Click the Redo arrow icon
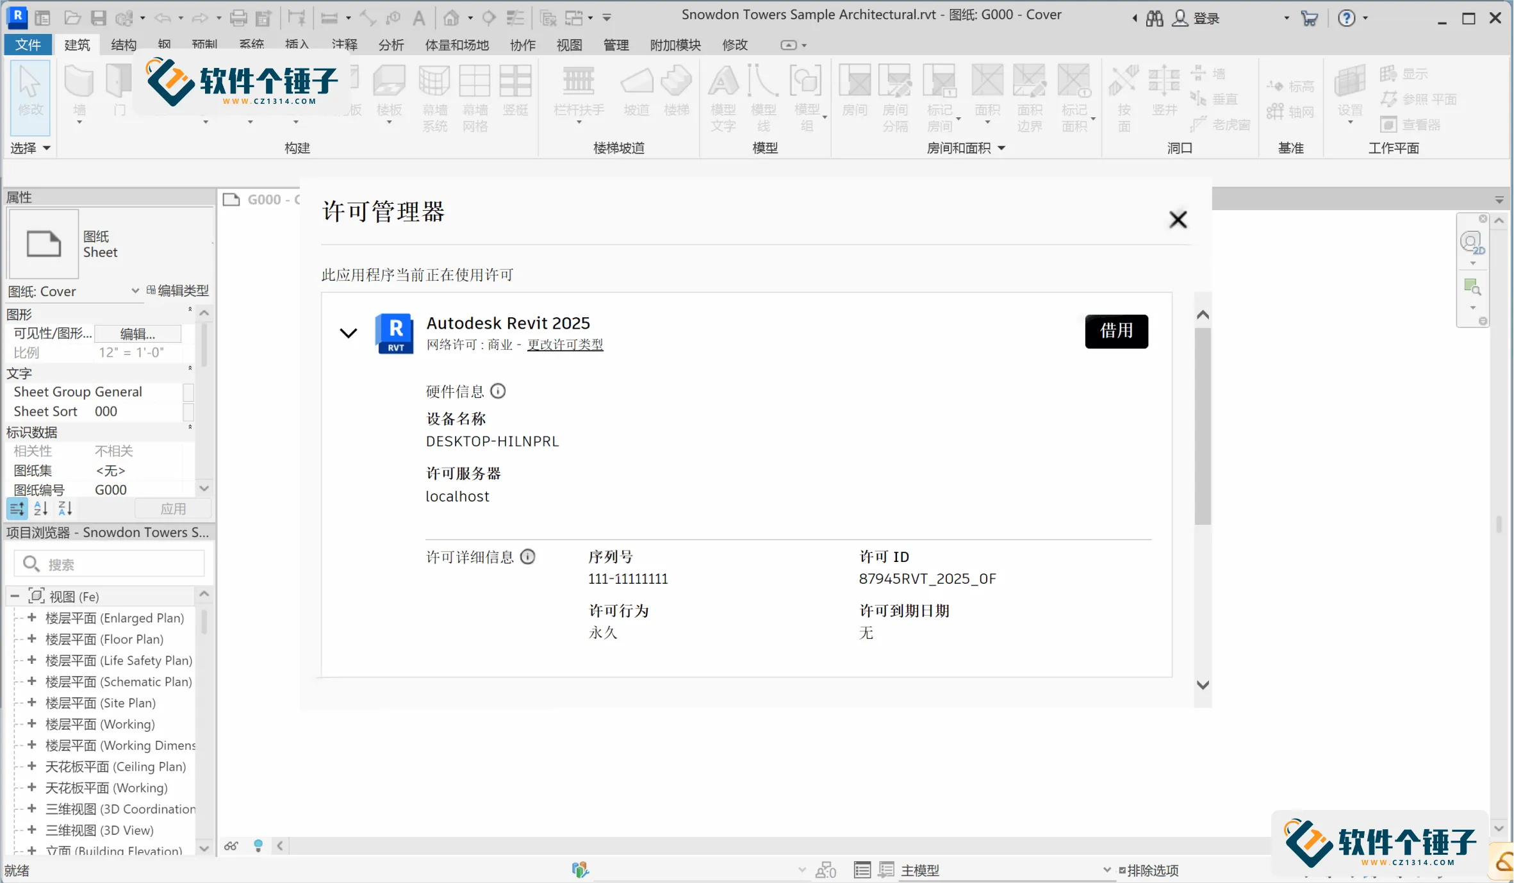 [201, 18]
